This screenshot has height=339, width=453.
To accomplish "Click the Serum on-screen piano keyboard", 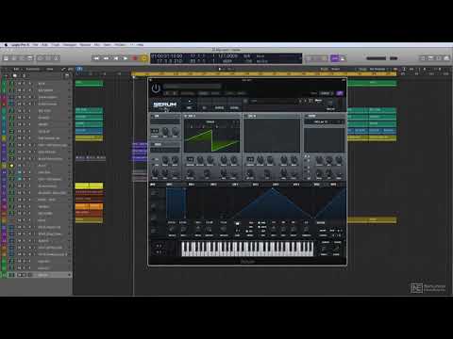I will [x=247, y=249].
